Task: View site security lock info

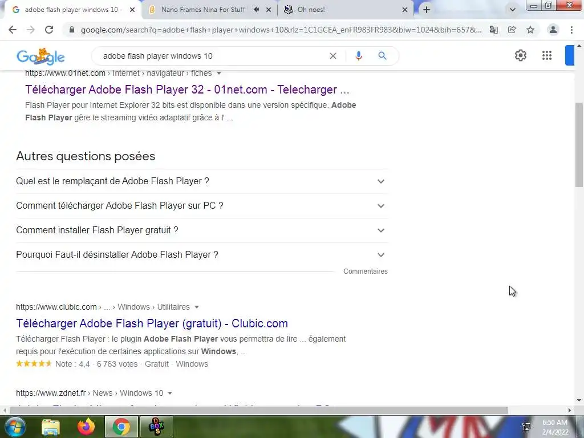Action: click(72, 30)
